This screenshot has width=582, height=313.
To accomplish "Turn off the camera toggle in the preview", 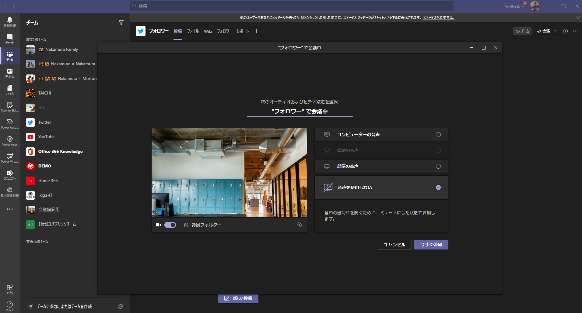I will click(x=170, y=225).
